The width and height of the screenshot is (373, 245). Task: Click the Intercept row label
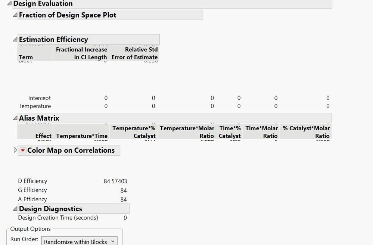(x=40, y=98)
